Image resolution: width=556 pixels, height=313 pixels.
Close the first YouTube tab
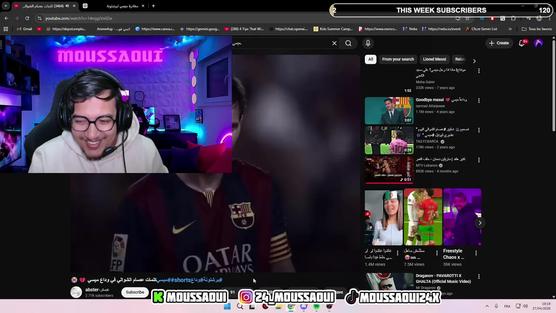coord(74,6)
